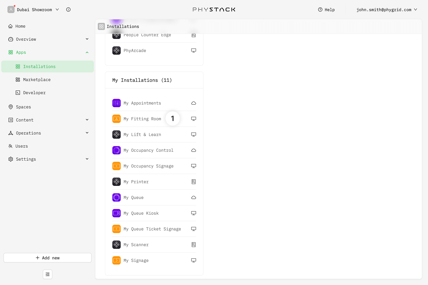Collapse the Apps section chevron

[x=87, y=52]
